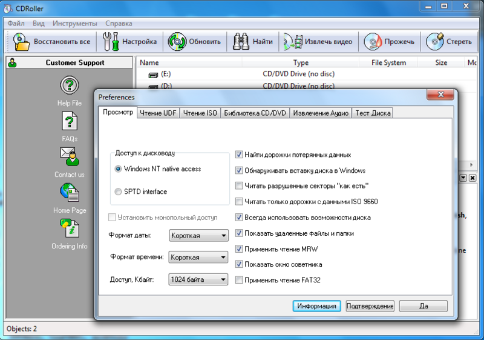Sort by Size column header
The height and width of the screenshot is (340, 484).
pos(441,62)
